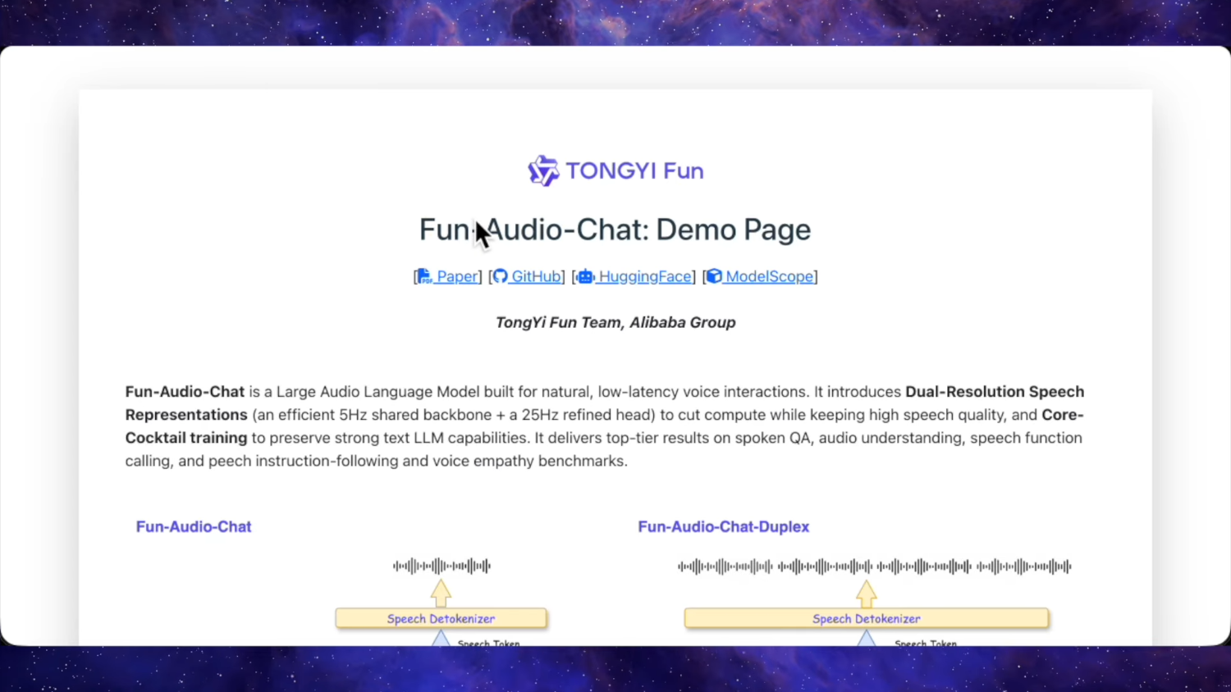Click the waveform above Fun-Audio-Chat diagram
Viewport: 1231px width, 692px height.
coord(442,566)
